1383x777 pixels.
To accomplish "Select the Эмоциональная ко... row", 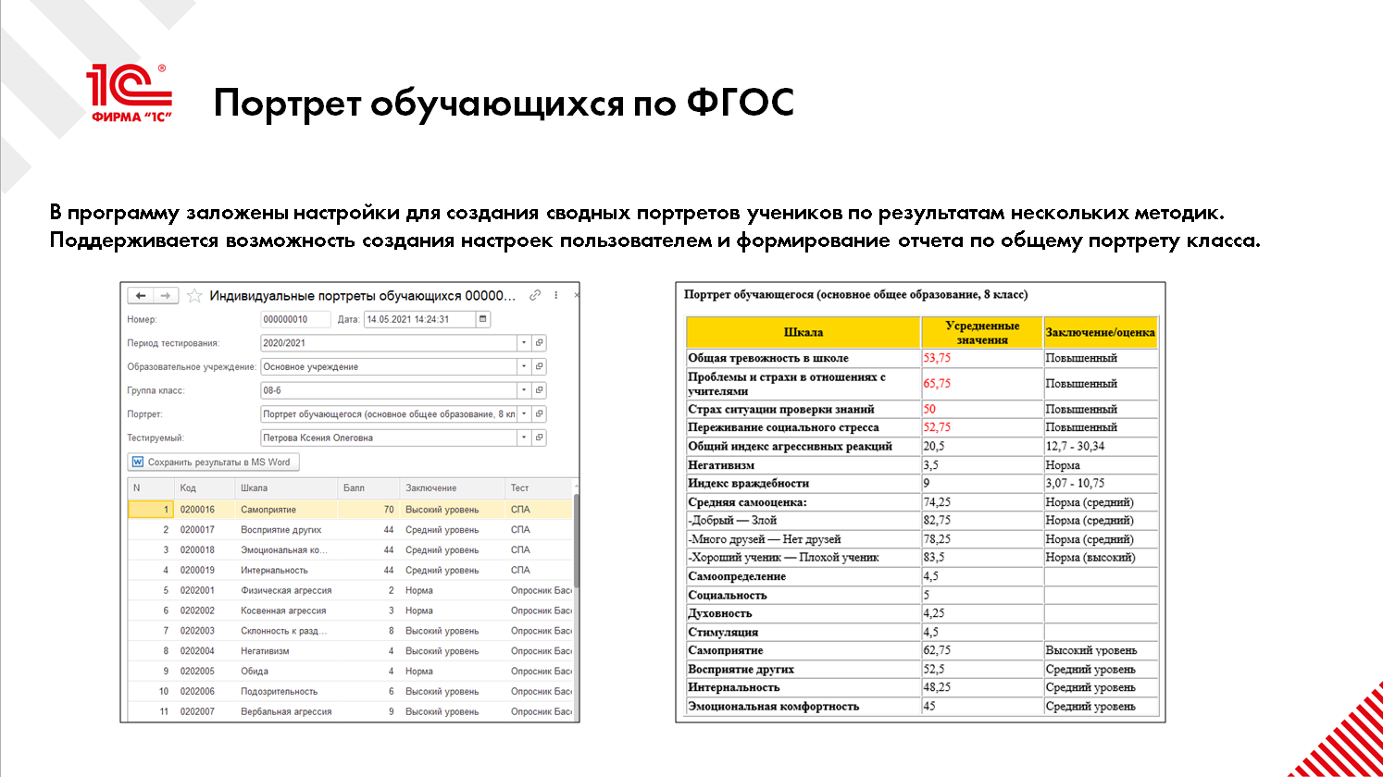I will coord(350,550).
